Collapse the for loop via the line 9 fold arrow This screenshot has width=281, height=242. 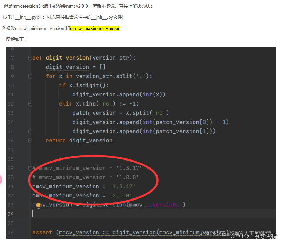click(x=30, y=76)
